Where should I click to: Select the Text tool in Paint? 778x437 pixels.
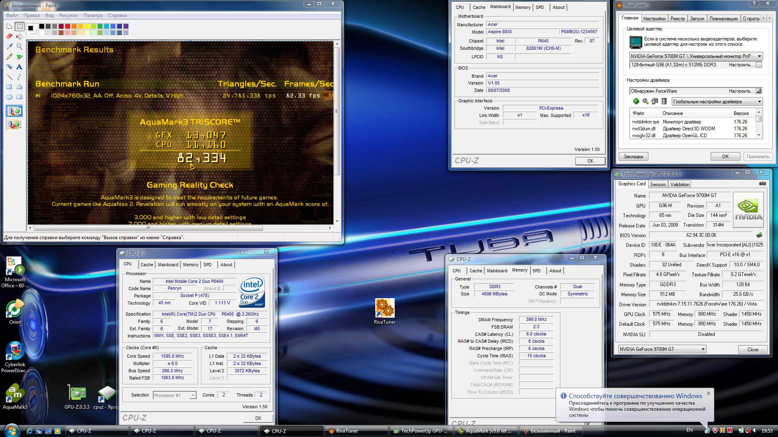coord(19,67)
